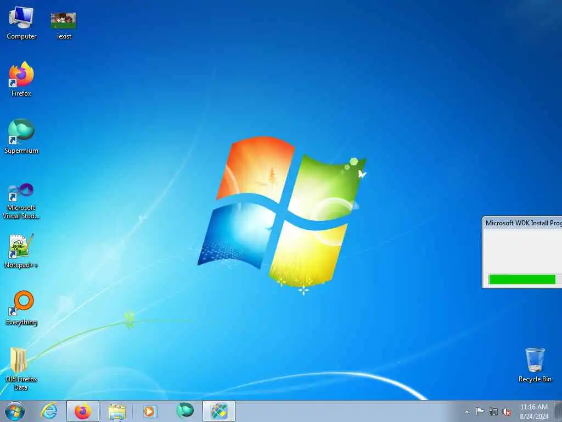Select the Recycle Bin icon

coord(535,365)
